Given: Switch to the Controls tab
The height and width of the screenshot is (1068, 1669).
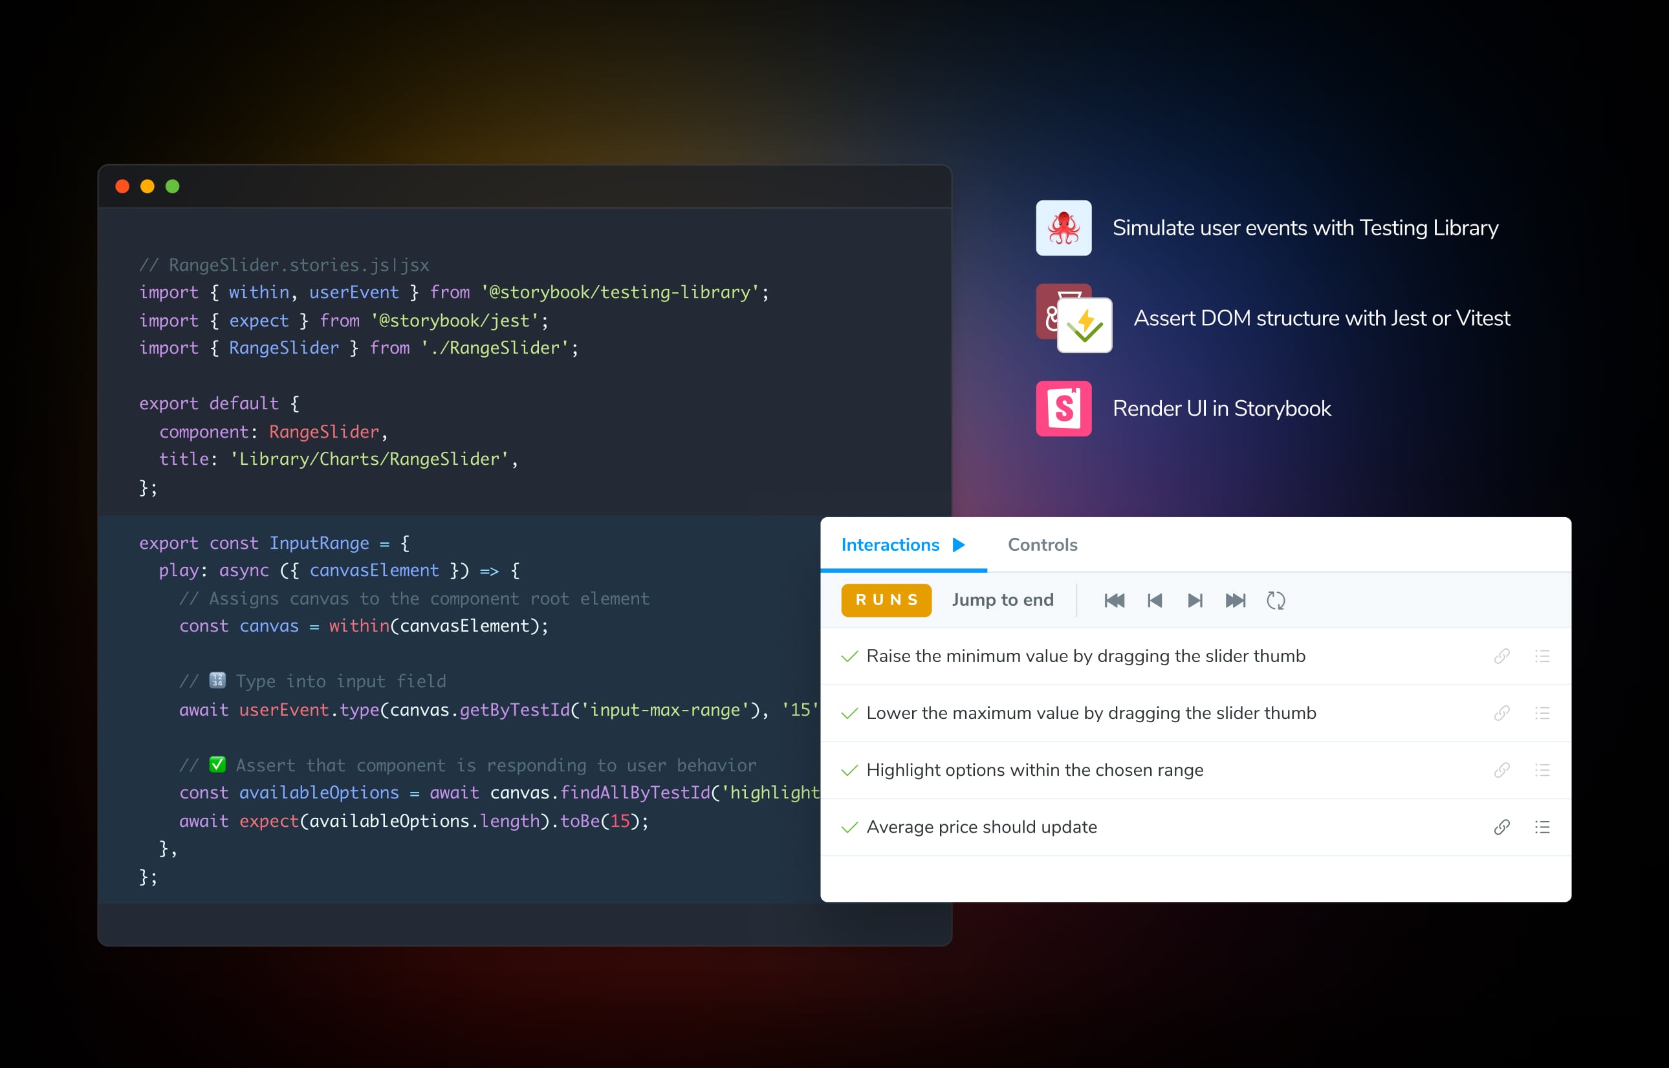Looking at the screenshot, I should point(1042,545).
